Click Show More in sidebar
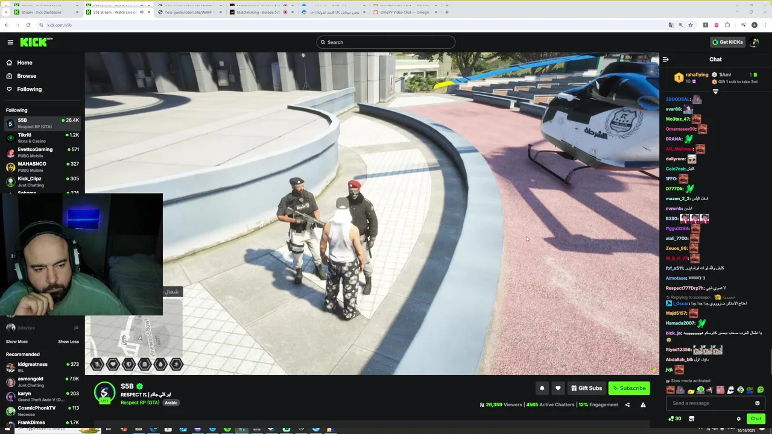Viewport: 772px width, 434px height. point(17,342)
